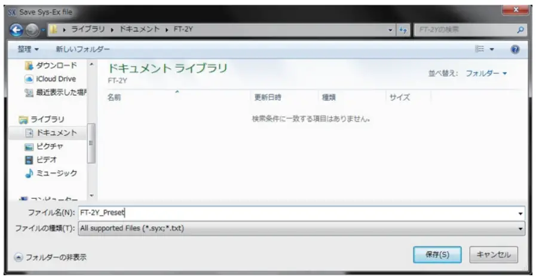Click the キャンセル button
The image size is (536, 277).
(494, 254)
